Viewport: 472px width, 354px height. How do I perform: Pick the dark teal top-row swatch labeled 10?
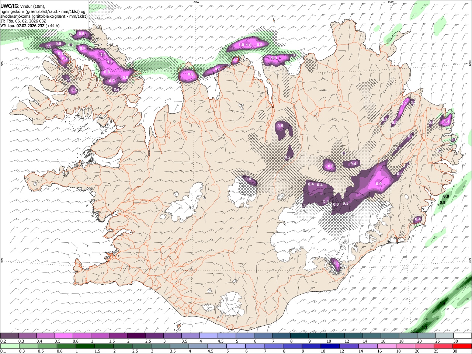335,336
